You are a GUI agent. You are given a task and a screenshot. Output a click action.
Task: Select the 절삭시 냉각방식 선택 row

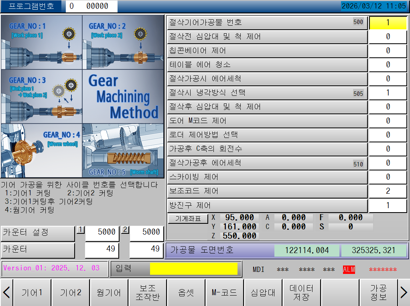[267, 93]
